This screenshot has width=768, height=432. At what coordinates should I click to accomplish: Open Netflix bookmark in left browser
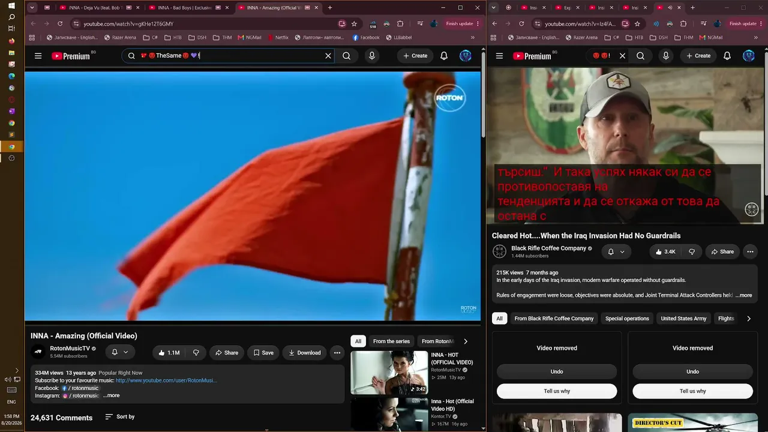click(x=278, y=37)
